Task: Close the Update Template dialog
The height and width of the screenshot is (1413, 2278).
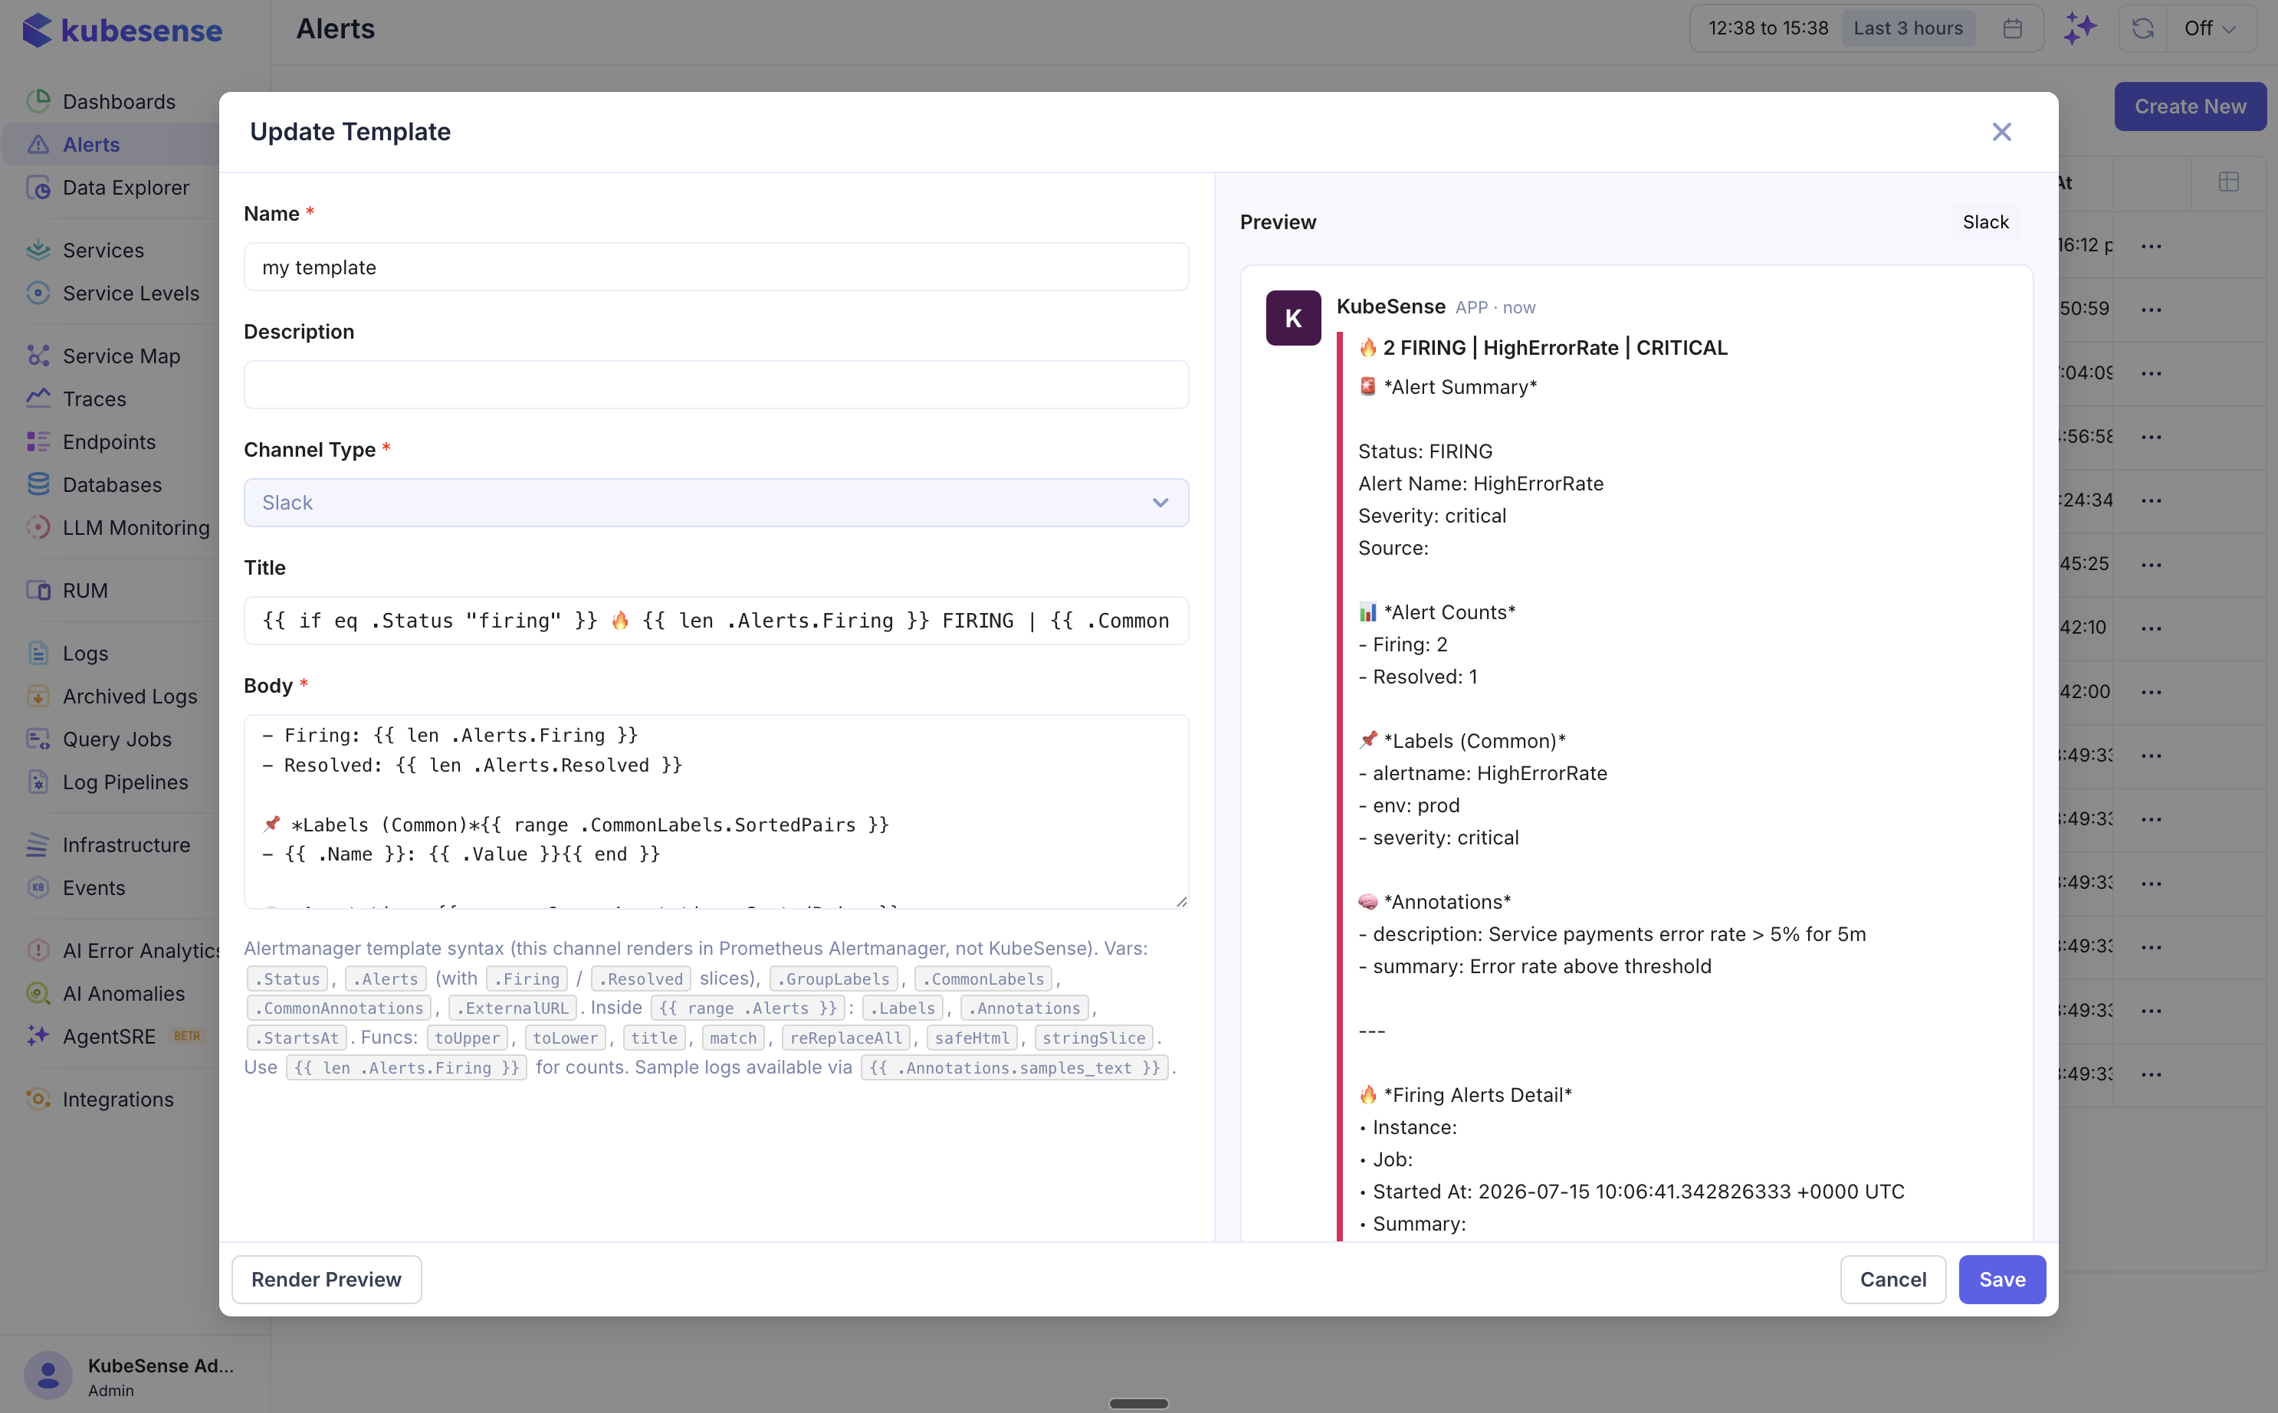Action: 2001,132
